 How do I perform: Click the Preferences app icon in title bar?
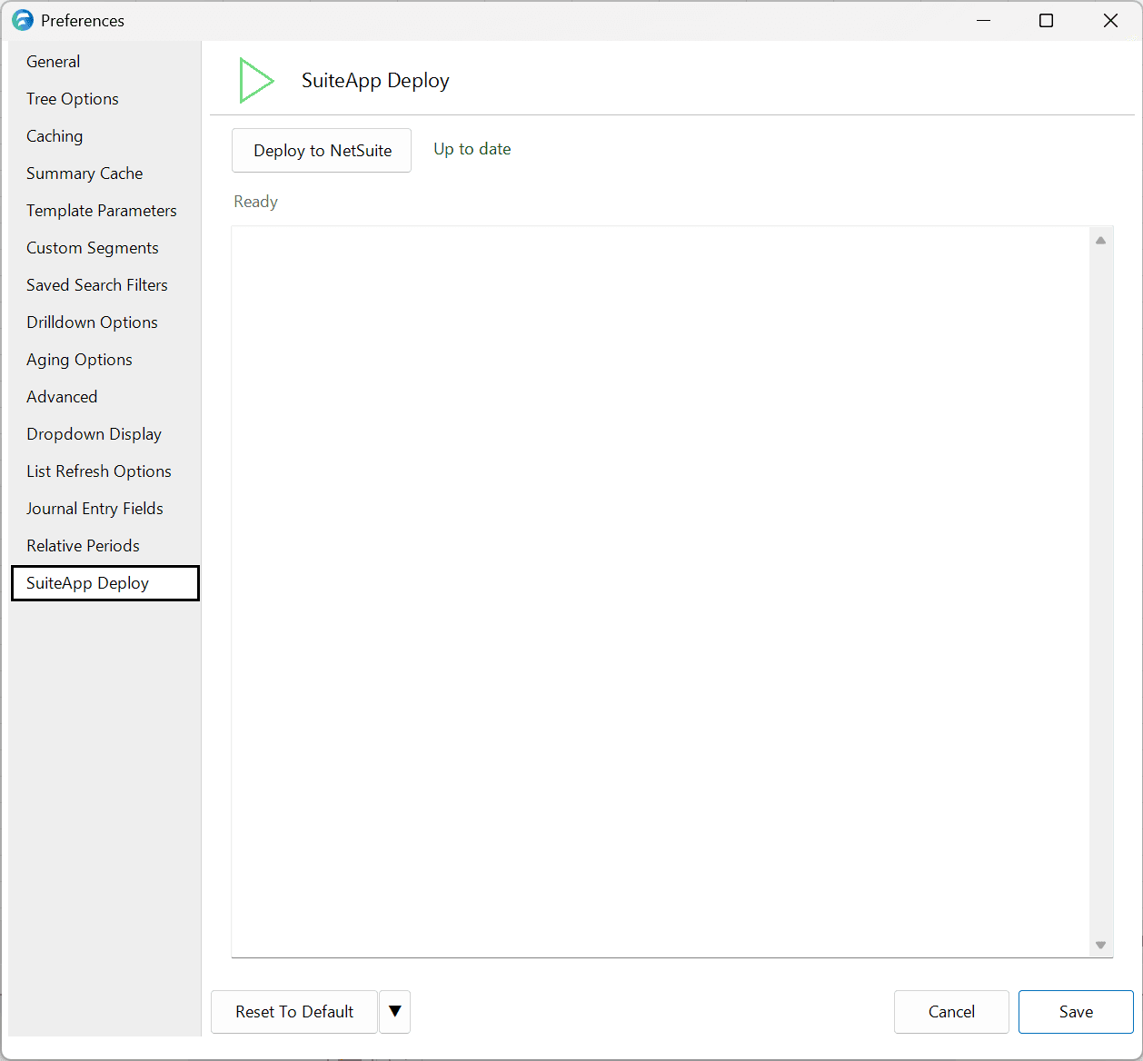[23, 20]
